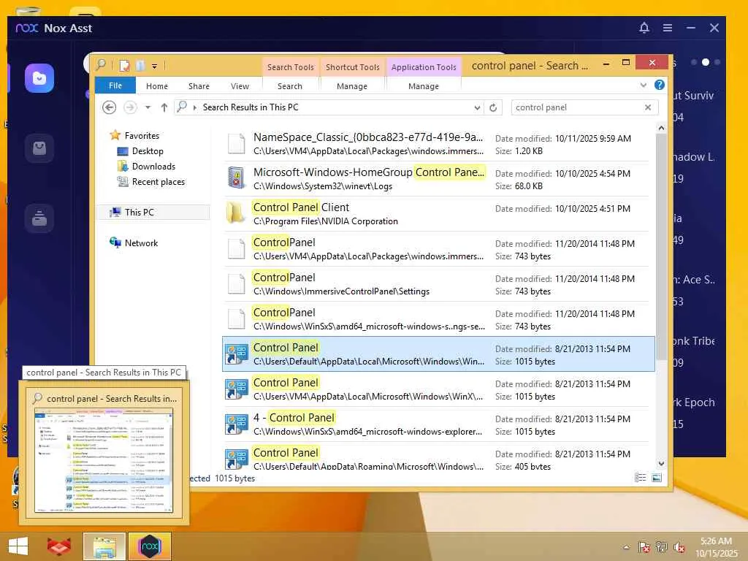Select Recent places in Favorites
The width and height of the screenshot is (748, 561).
159,182
